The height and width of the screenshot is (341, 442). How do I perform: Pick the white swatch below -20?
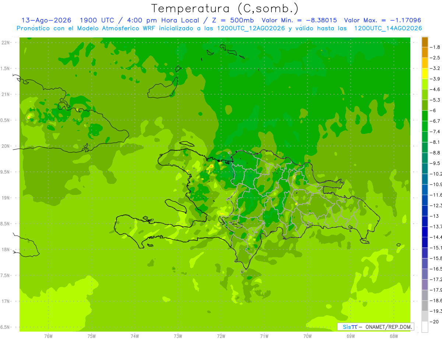pyautogui.click(x=425, y=327)
